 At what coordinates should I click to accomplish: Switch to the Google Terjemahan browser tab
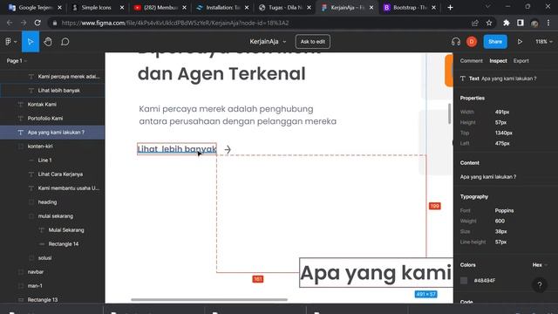point(34,8)
